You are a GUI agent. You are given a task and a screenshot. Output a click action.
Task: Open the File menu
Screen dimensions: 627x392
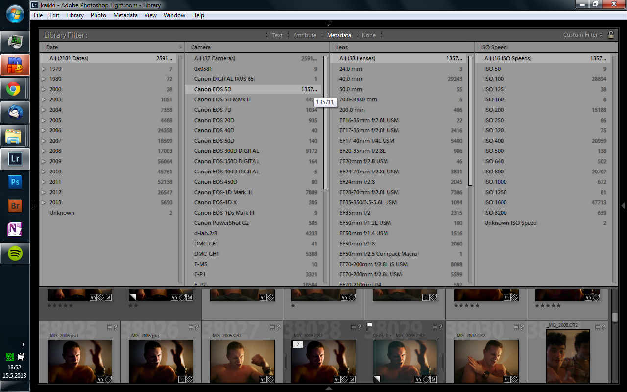point(38,15)
